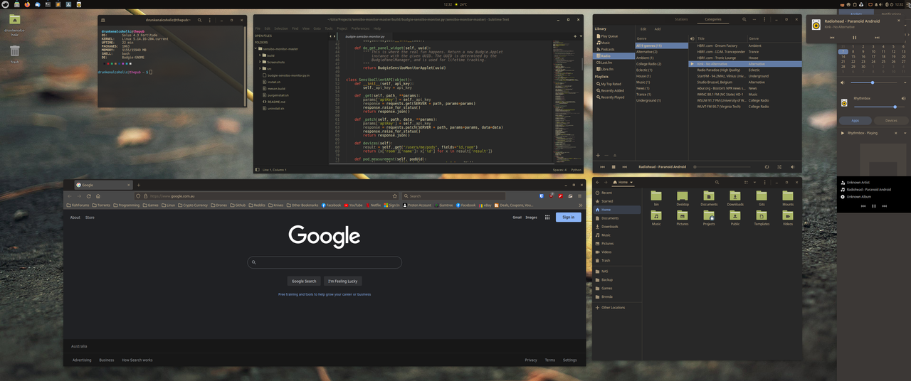Click the Firefox home icon
The image size is (911, 381).
[x=98, y=196]
